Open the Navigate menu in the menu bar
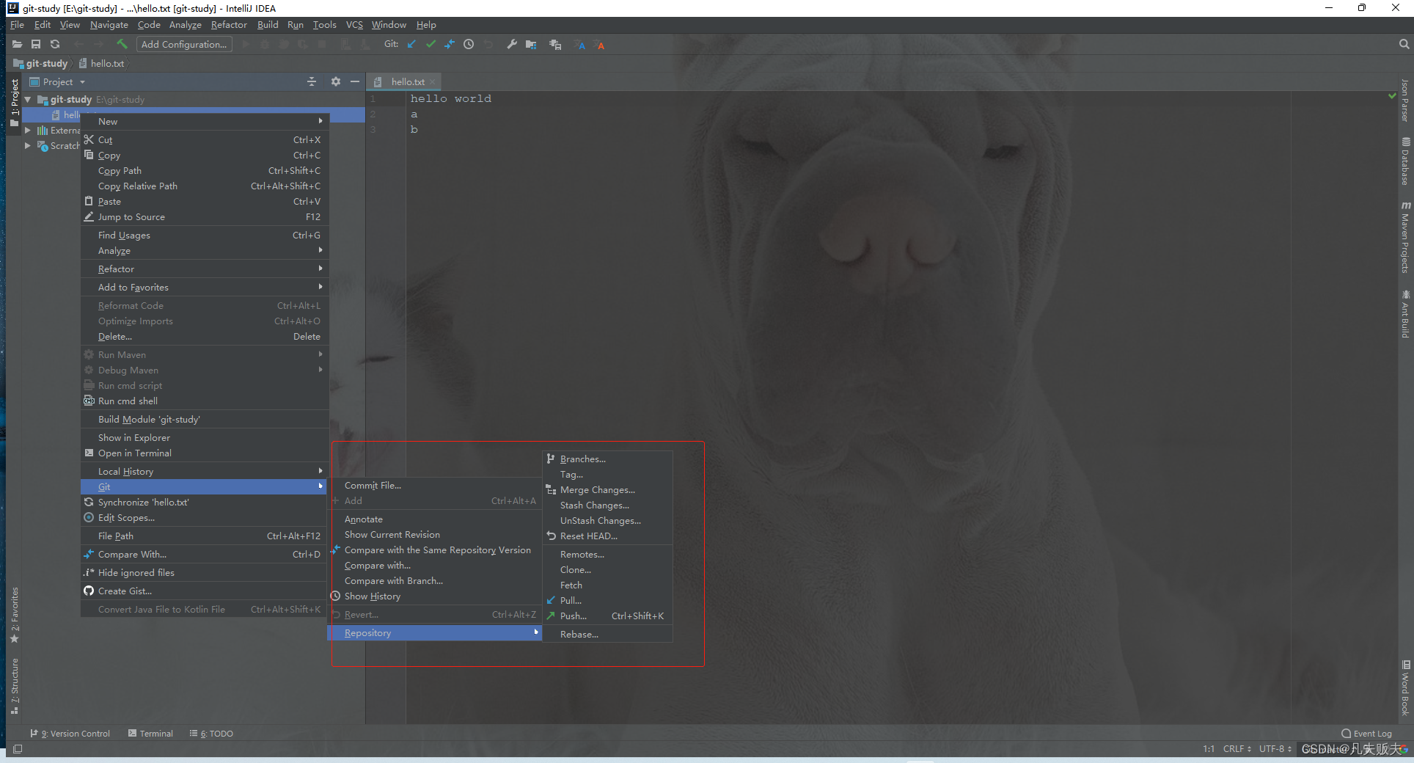Screen dimensions: 1414x763 (x=109, y=25)
